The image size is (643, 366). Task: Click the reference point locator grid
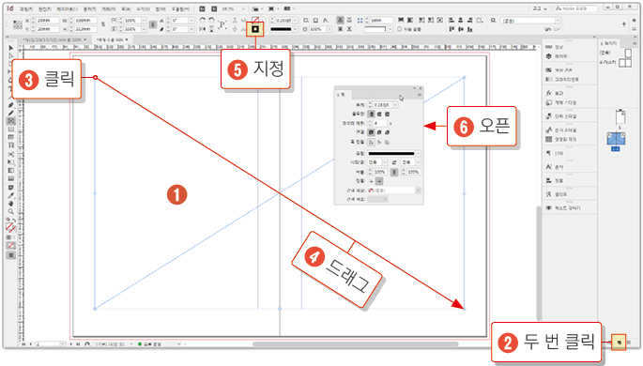(x=17, y=24)
